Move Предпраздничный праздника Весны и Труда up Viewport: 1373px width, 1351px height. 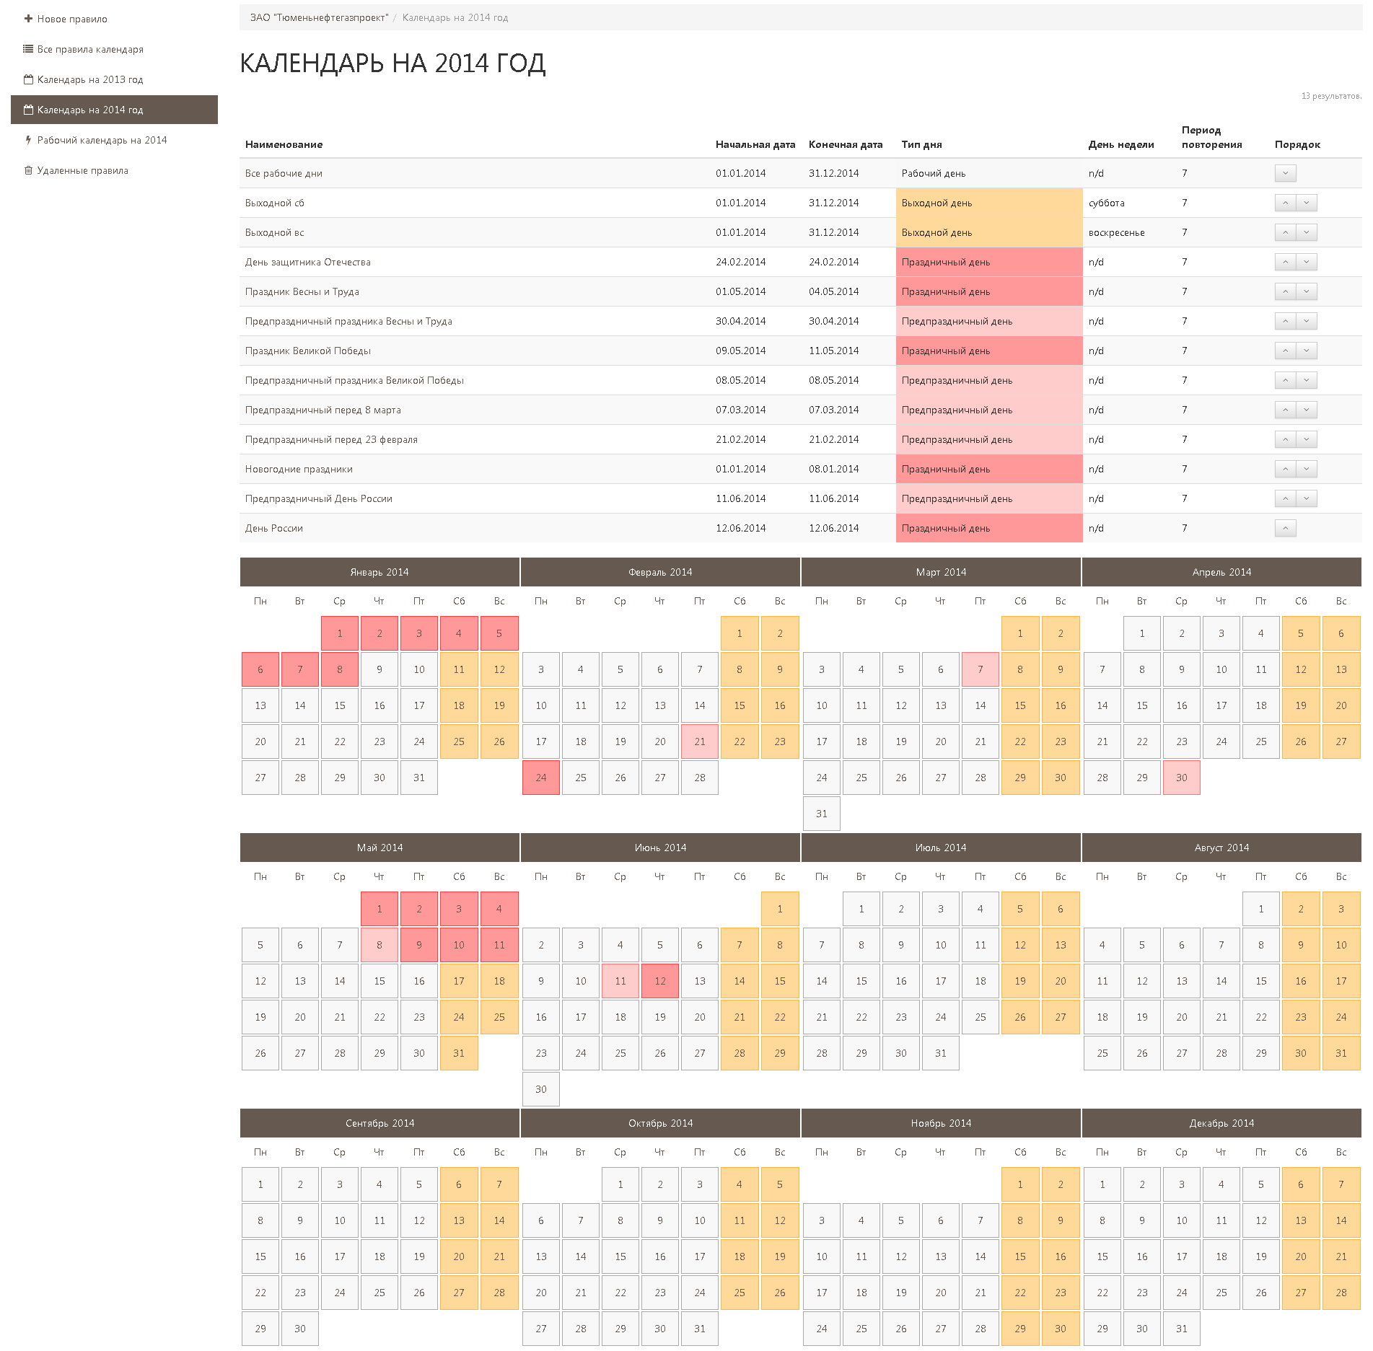(1285, 321)
